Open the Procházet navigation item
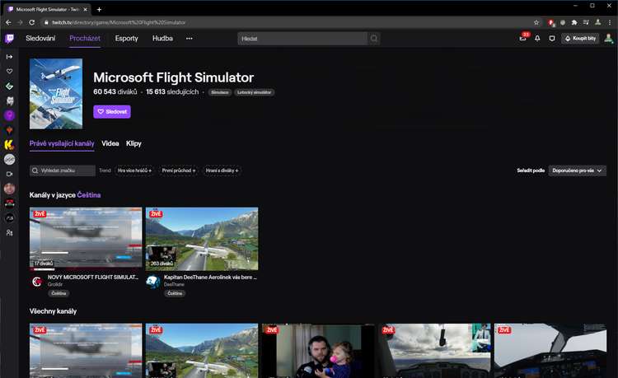Viewport: 618px width, 378px height. (85, 38)
